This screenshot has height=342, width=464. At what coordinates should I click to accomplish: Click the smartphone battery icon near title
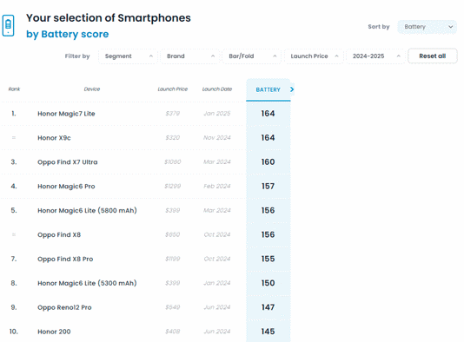pos(9,26)
